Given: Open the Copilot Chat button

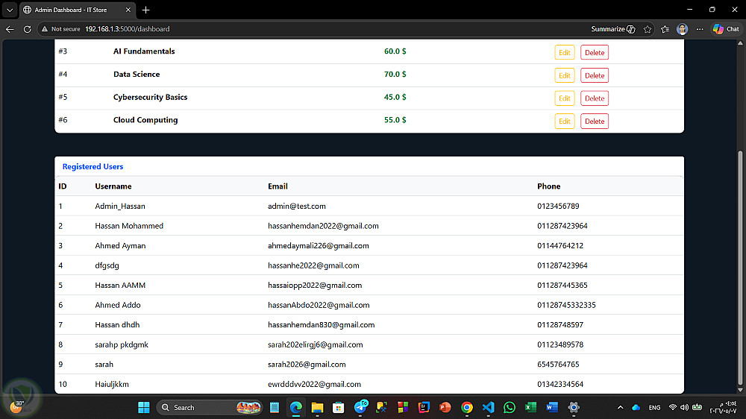Looking at the screenshot, I should 726,29.
